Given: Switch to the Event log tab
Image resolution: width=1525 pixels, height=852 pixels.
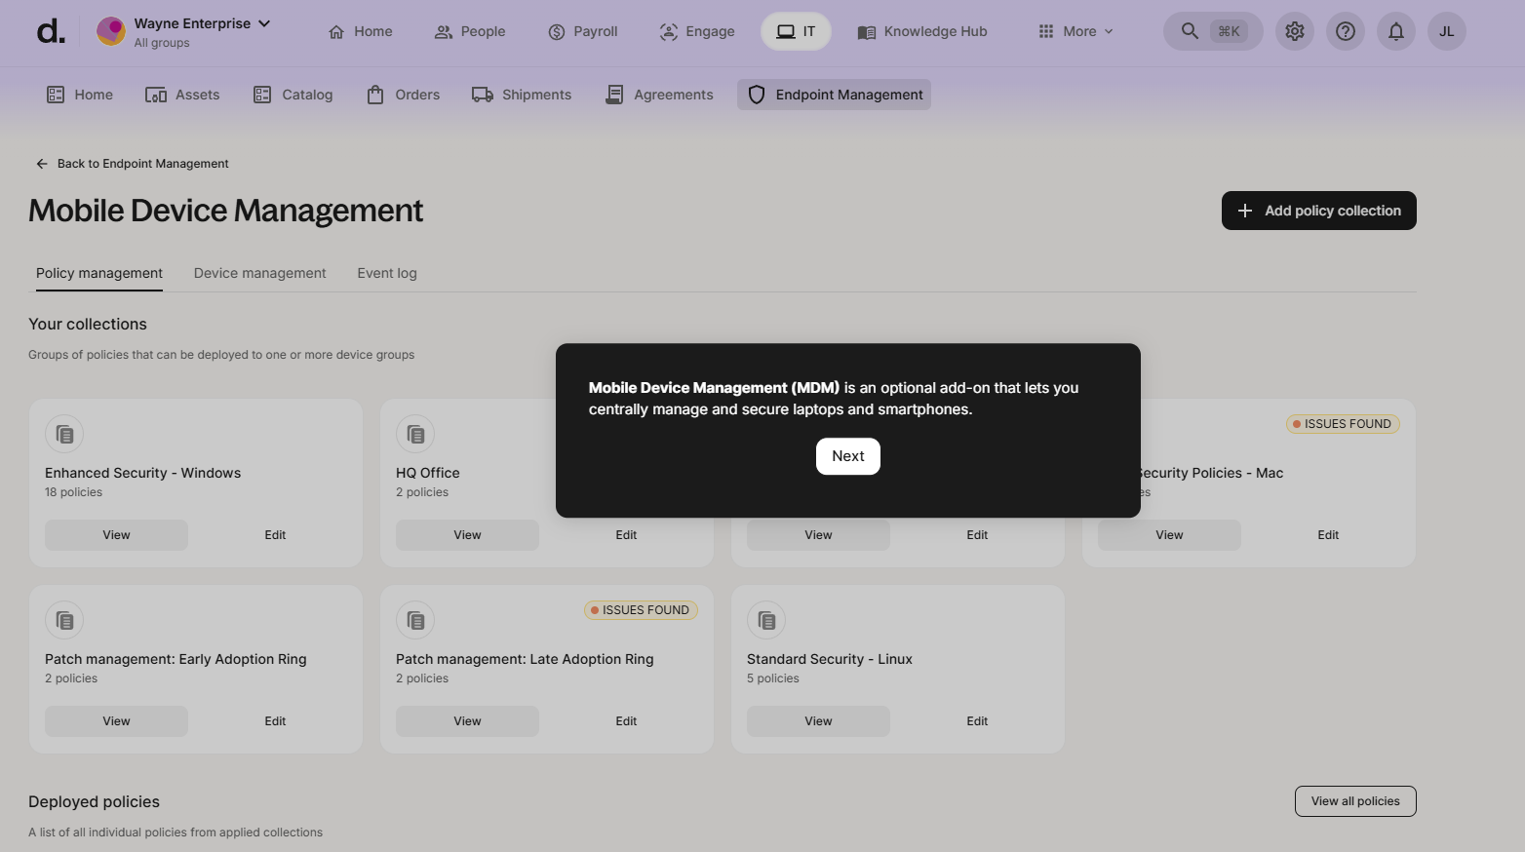Looking at the screenshot, I should pos(386,273).
